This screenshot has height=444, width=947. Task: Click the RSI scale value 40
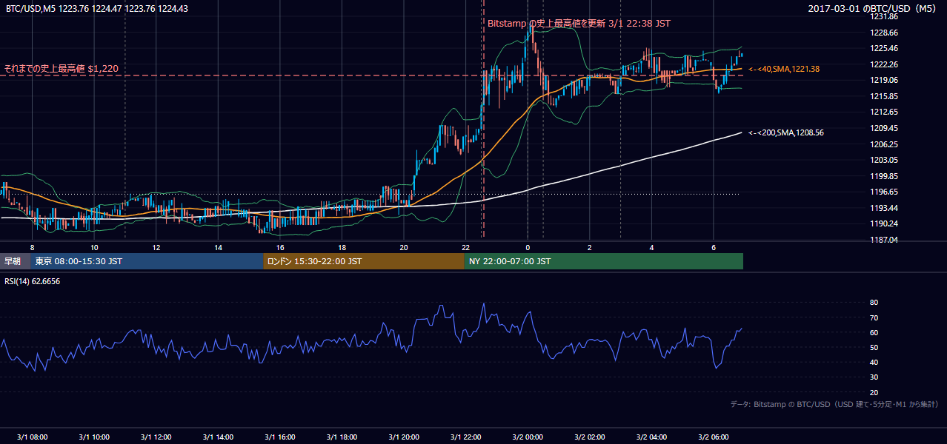(x=874, y=363)
